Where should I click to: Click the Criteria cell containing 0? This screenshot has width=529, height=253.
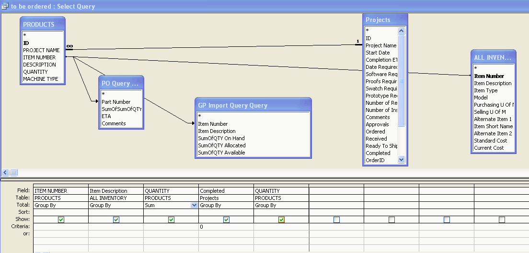[x=226, y=227]
